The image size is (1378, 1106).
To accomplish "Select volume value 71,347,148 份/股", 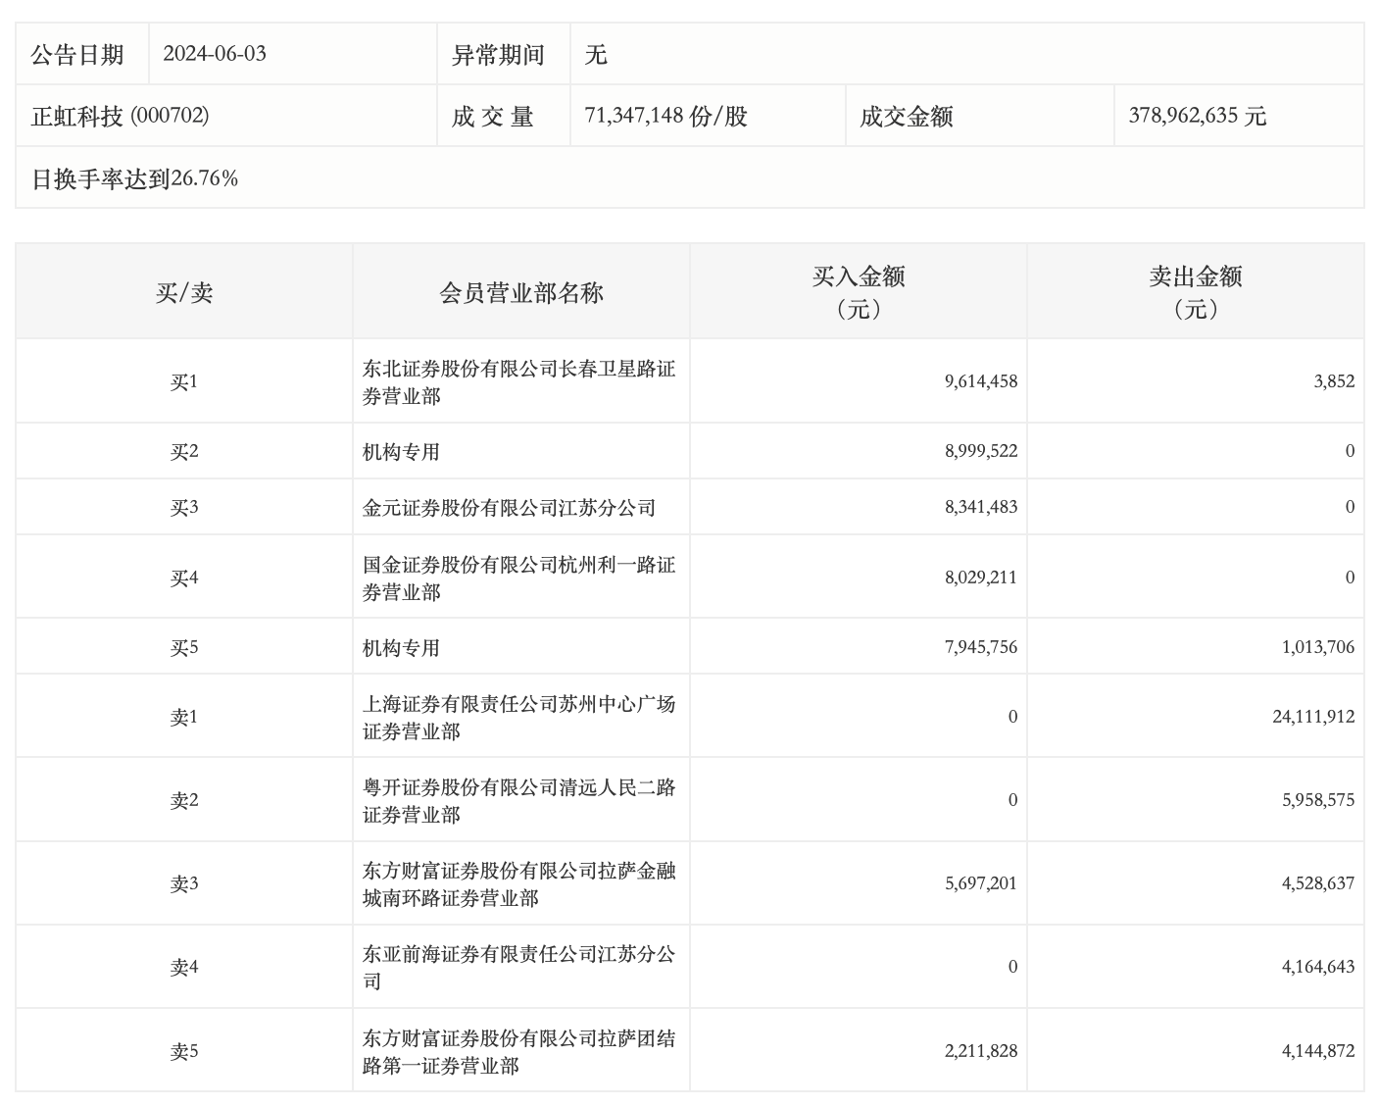I will point(666,116).
